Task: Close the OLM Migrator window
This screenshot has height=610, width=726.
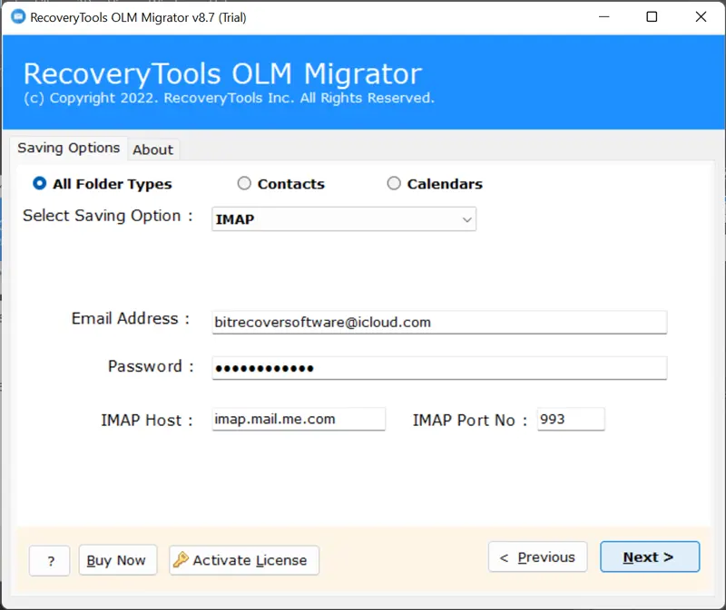Action: click(x=701, y=17)
